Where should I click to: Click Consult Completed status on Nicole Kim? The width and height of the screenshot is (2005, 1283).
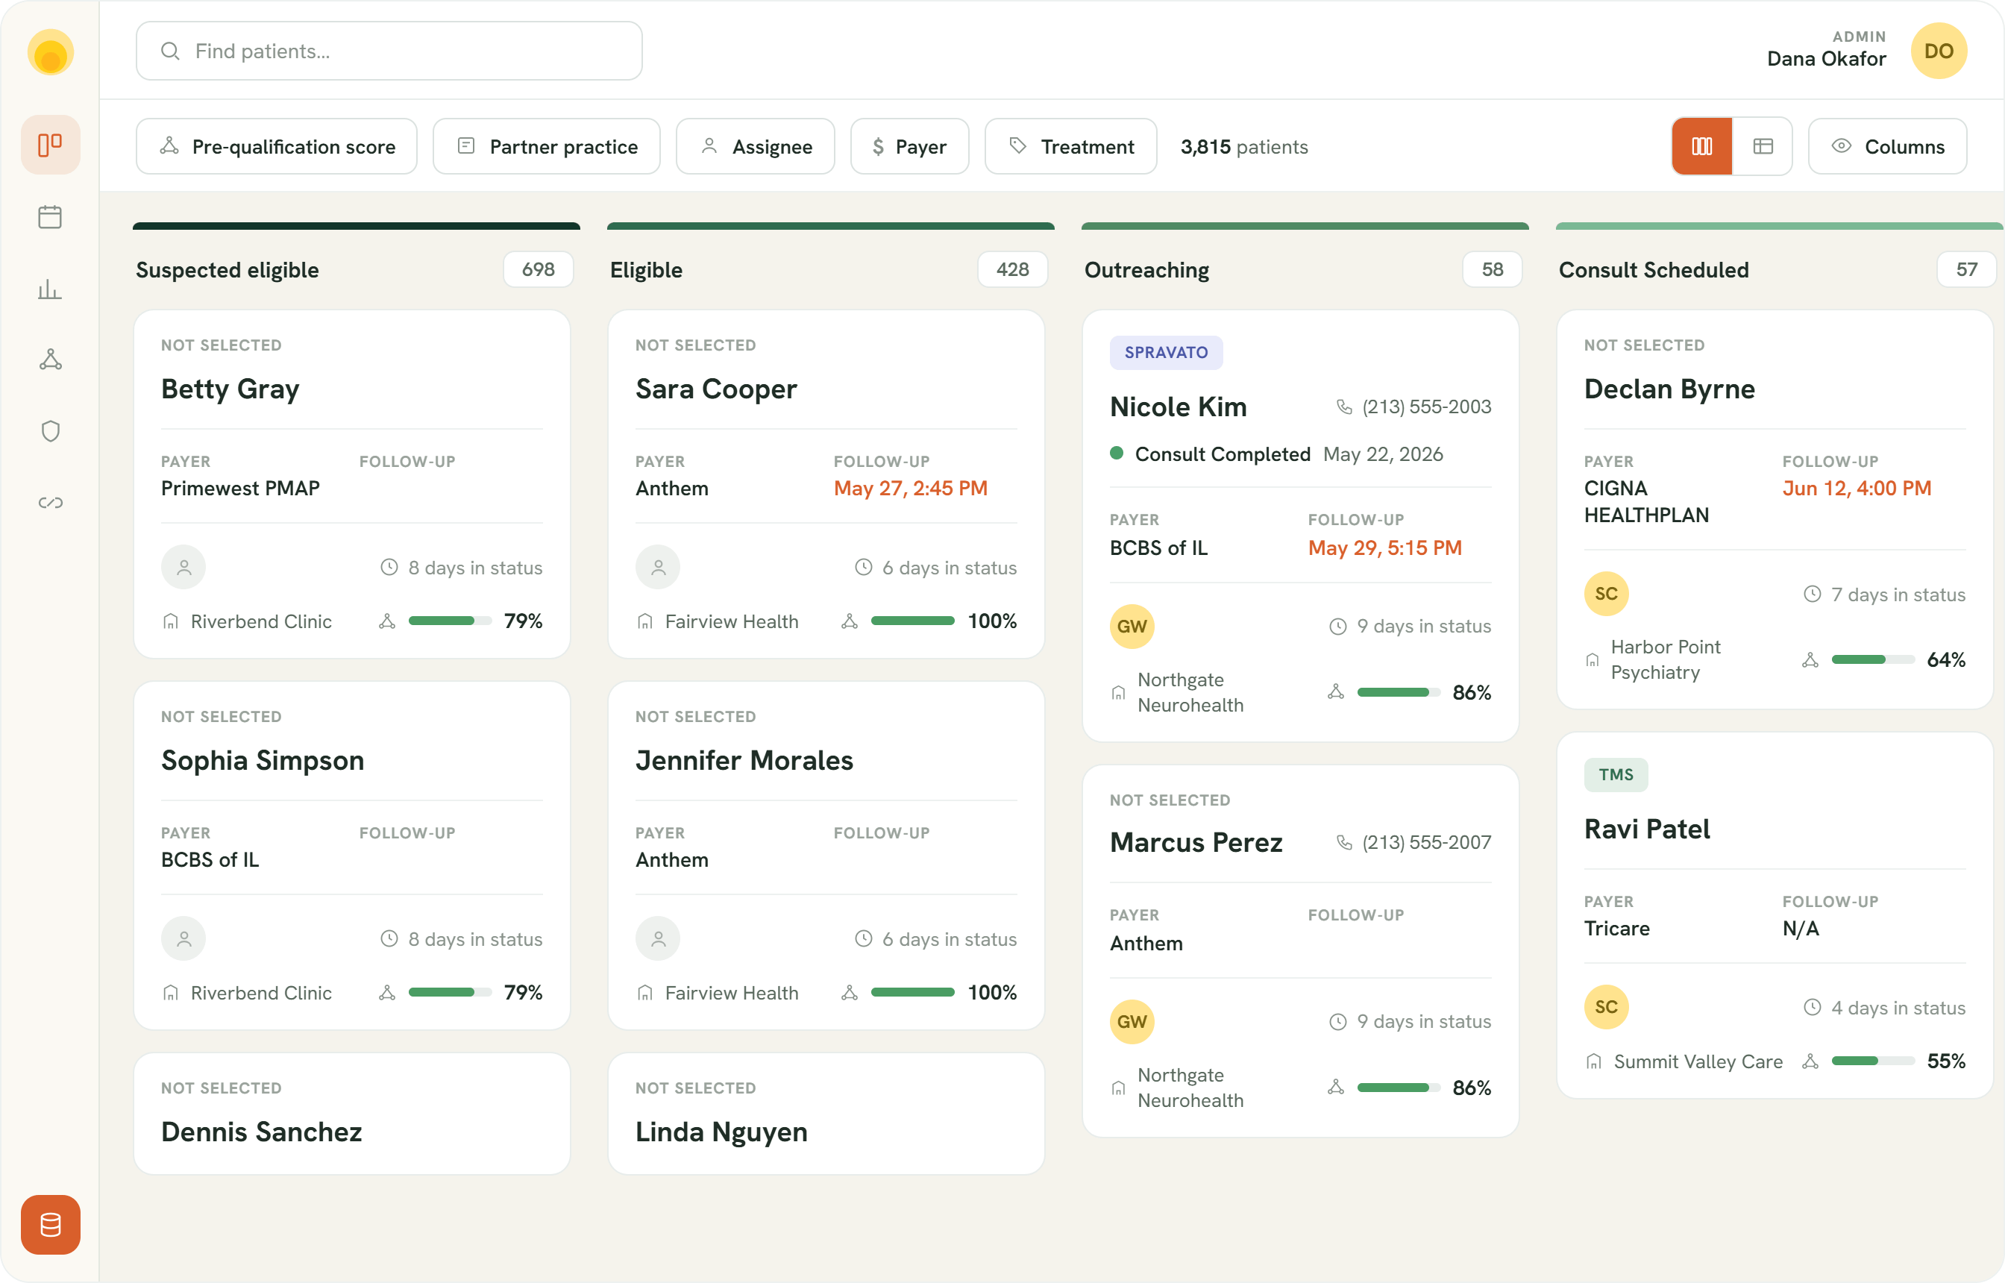(x=1221, y=454)
